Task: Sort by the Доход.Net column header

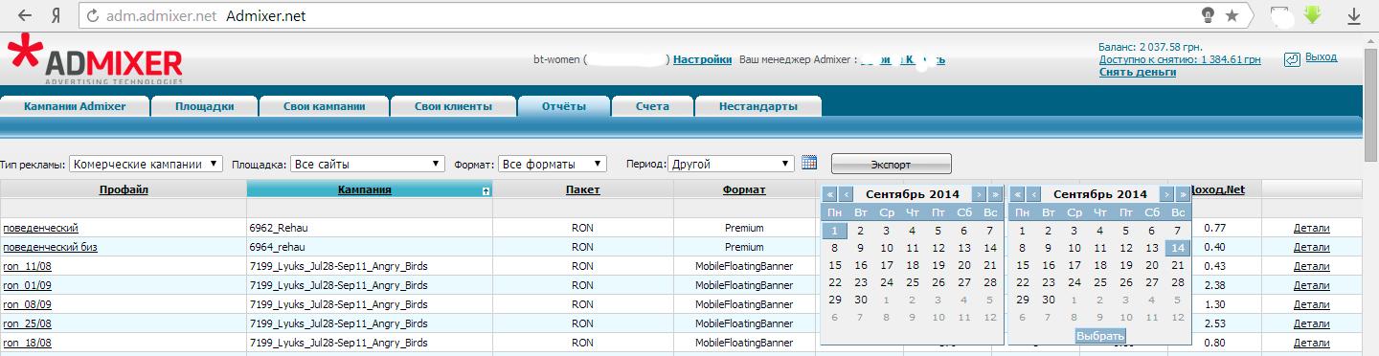Action: 1215,189
